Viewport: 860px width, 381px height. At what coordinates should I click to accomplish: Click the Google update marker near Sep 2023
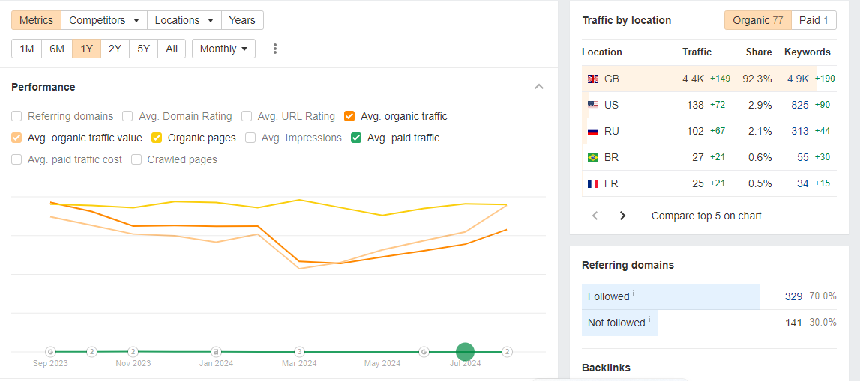50,351
